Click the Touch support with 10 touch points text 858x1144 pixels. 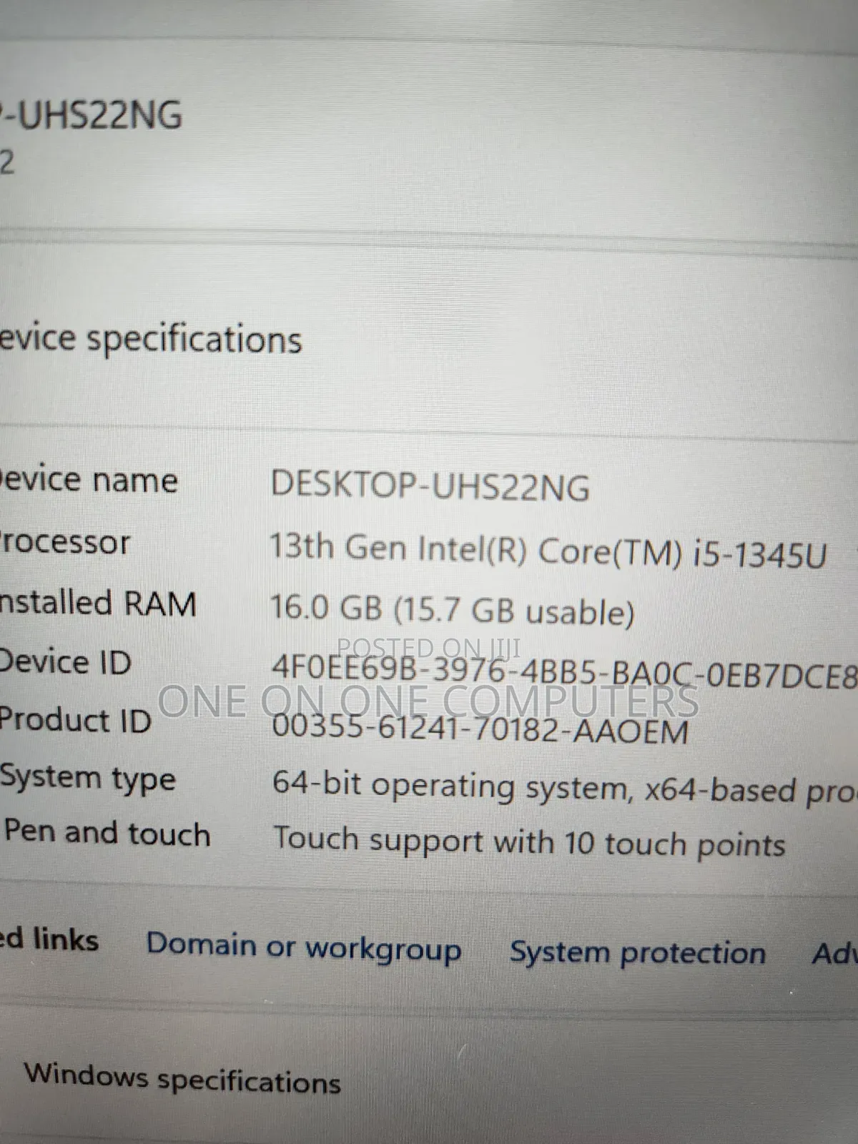click(x=530, y=841)
